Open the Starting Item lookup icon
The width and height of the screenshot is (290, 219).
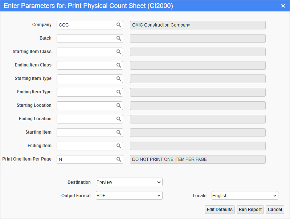coord(119,133)
